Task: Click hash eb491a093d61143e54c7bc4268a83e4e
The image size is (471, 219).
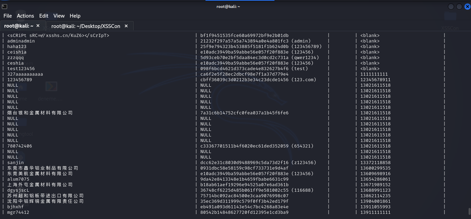Action: pos(244,207)
